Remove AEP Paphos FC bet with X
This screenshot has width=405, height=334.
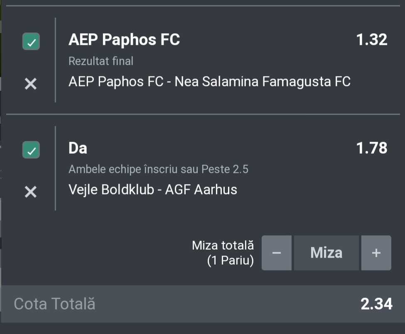pyautogui.click(x=31, y=84)
